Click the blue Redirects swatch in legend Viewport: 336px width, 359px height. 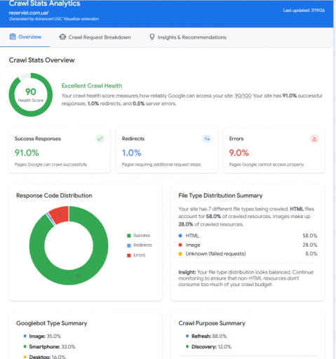click(129, 245)
